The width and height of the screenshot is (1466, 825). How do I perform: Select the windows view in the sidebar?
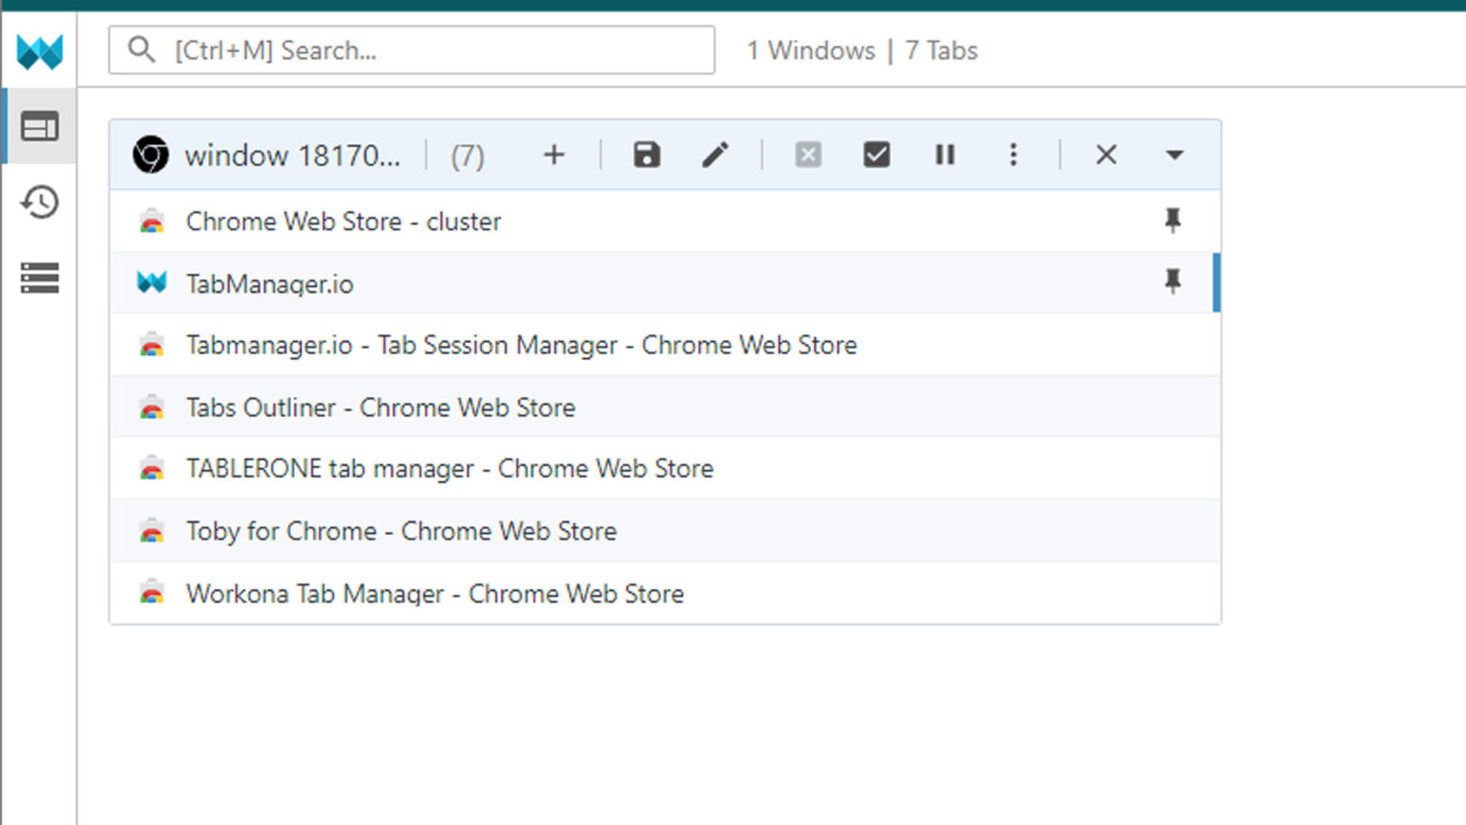38,125
